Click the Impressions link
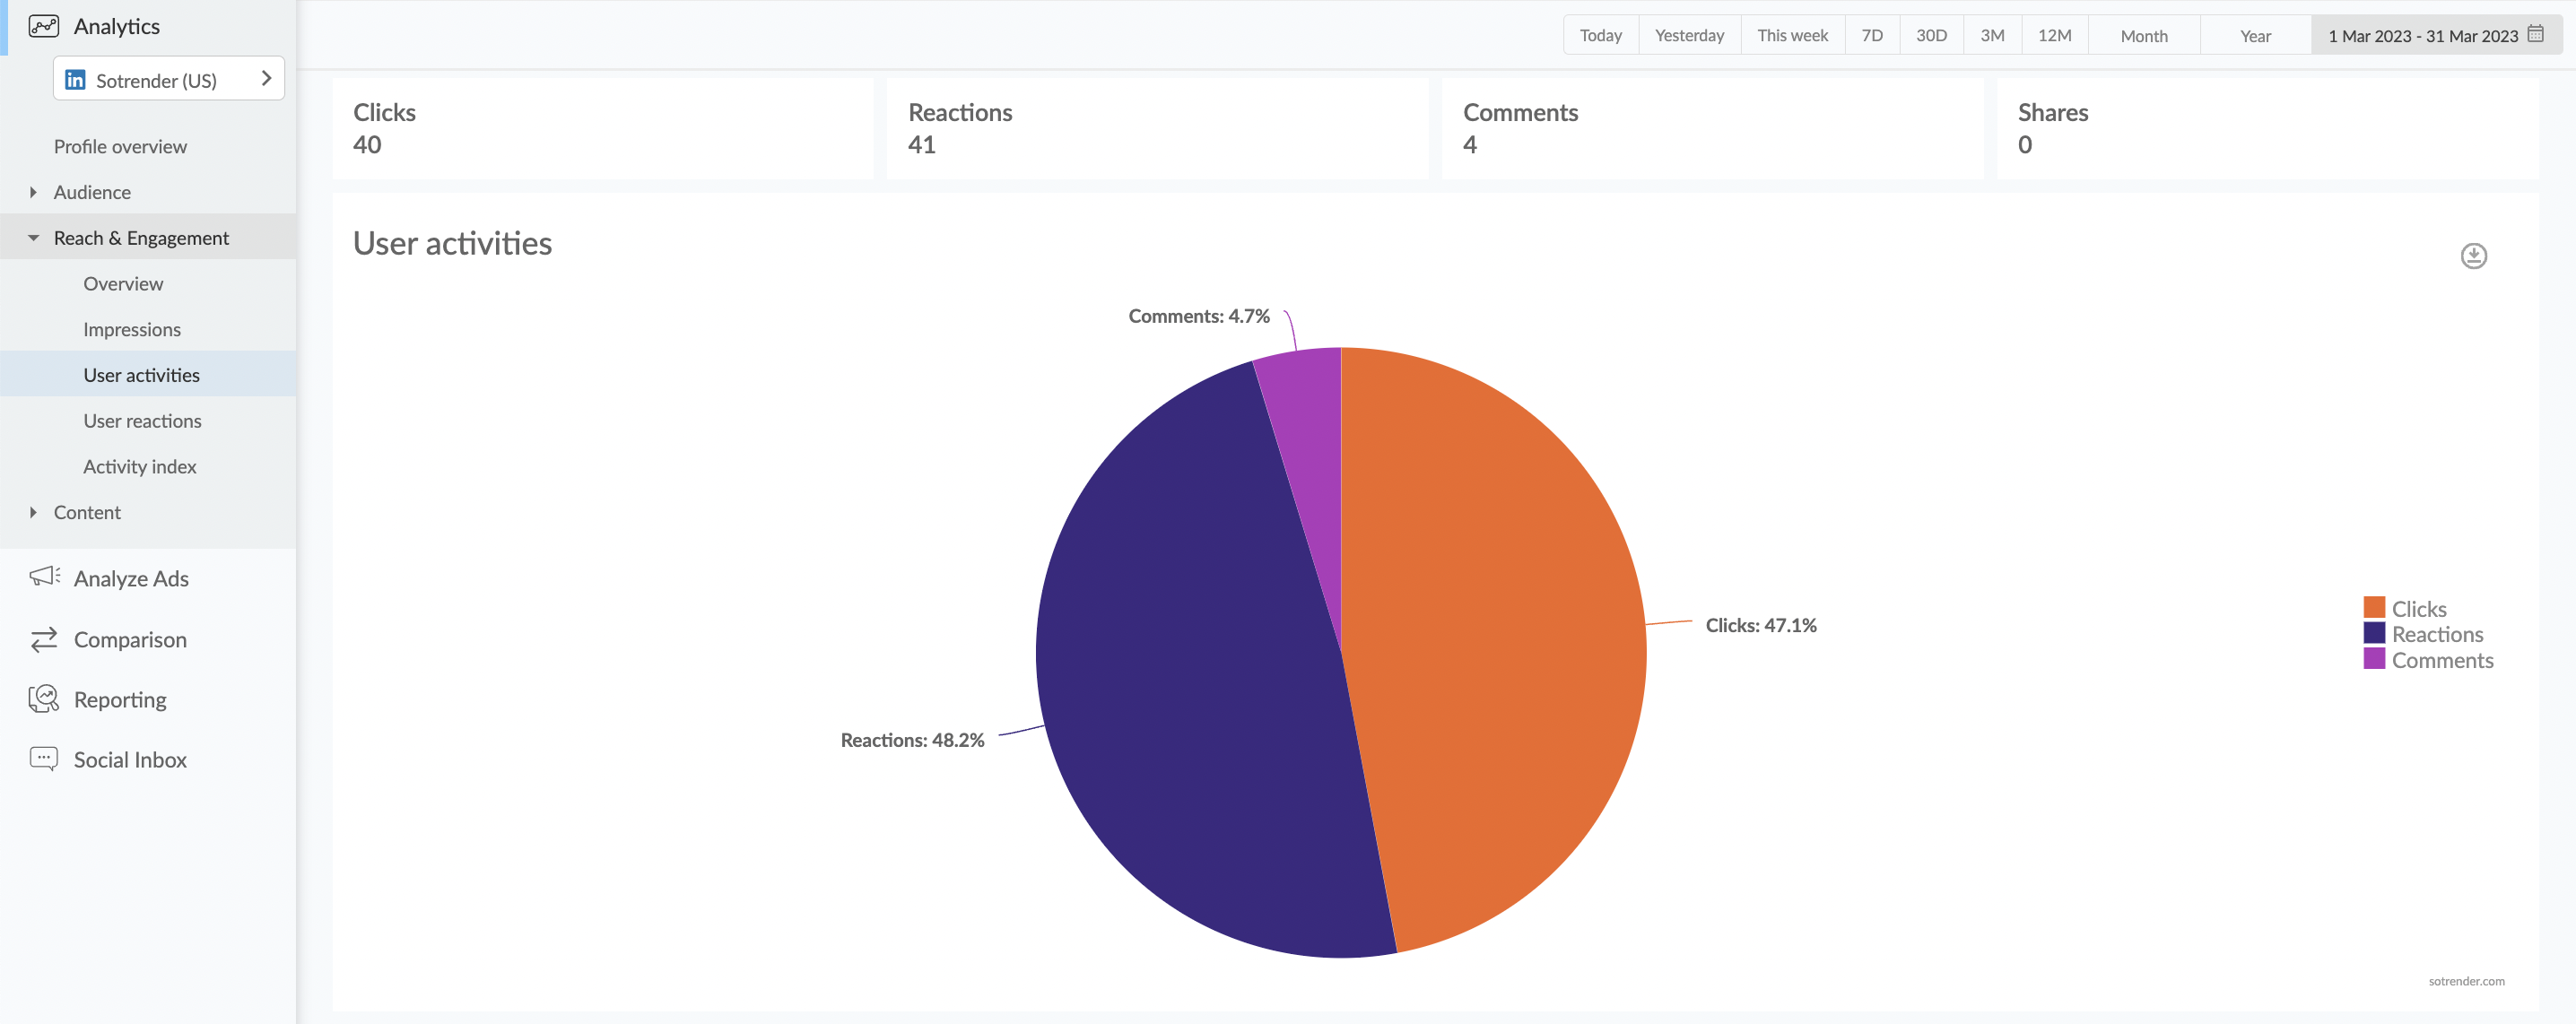The height and width of the screenshot is (1024, 2576). click(x=130, y=329)
